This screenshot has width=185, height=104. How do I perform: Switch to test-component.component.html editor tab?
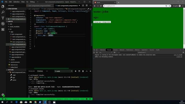pyautogui.click(x=39, y=5)
